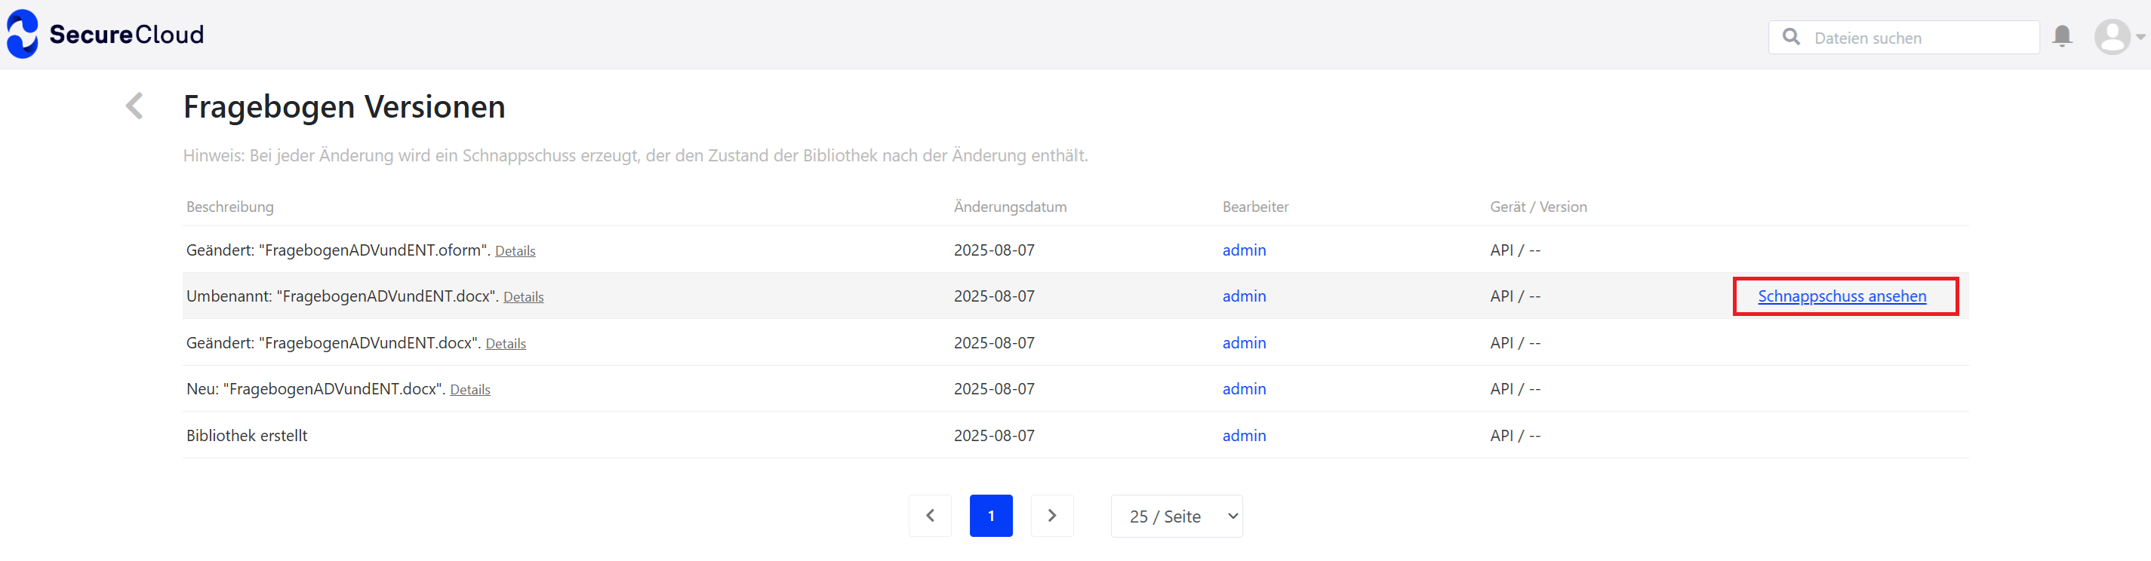The image size is (2151, 561).
Task: Open the user avatar menu
Action: [2112, 37]
